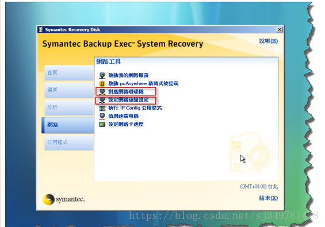Image resolution: width=325 pixels, height=227 pixels.
Task: Open 偵測遠端電腦 link
Action: click(x=123, y=116)
